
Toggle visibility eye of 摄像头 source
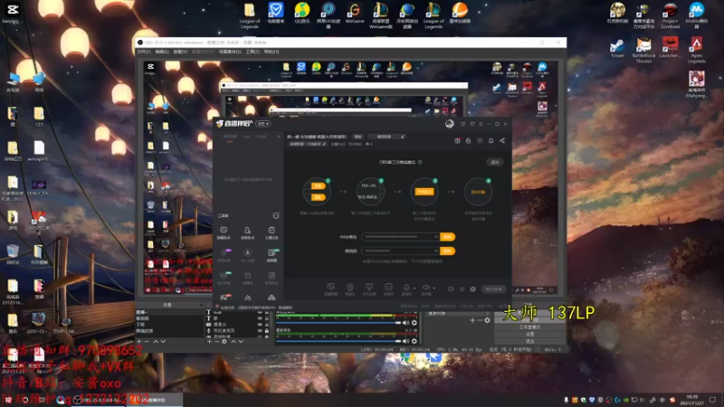(x=260, y=325)
